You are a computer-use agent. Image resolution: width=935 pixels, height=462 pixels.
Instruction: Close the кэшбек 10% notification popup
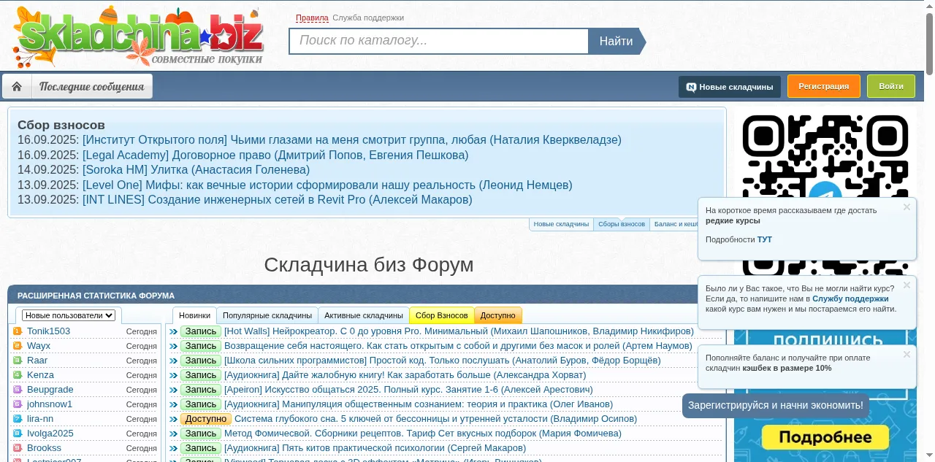(907, 355)
